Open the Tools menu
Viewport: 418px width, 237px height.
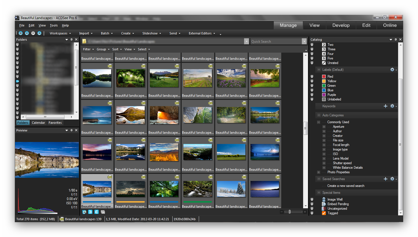pos(54,25)
